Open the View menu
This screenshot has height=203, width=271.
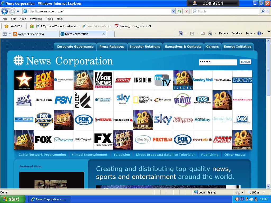[x=23, y=19]
